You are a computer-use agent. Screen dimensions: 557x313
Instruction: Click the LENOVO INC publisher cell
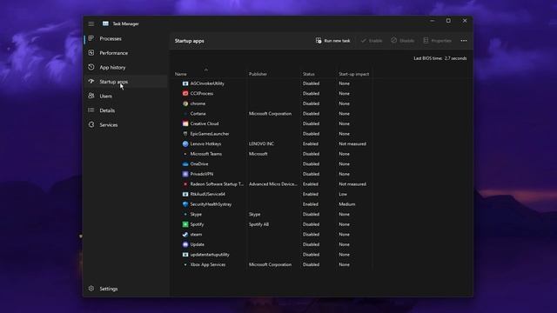coord(261,143)
